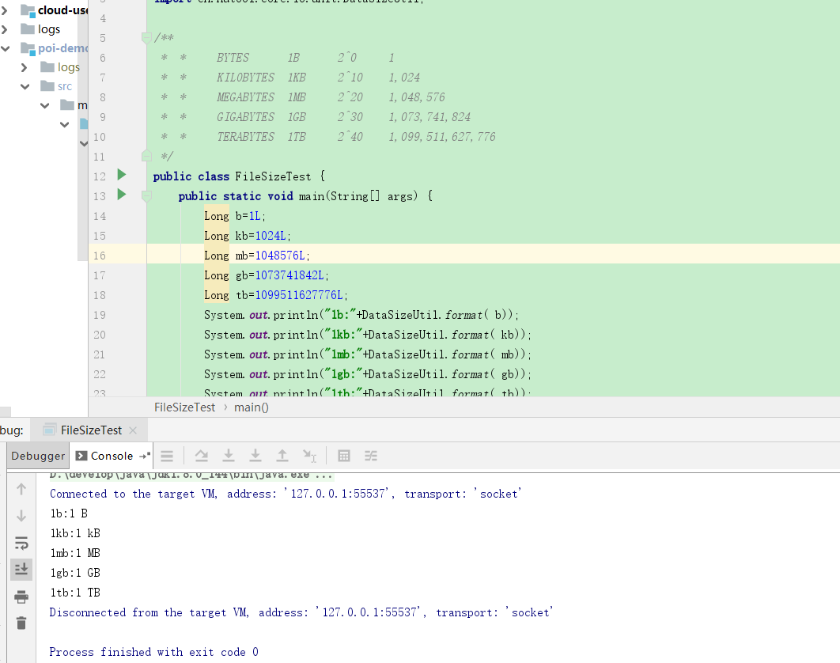The image size is (840, 663).
Task: Select poi-demo in project tree
Action: (62, 48)
